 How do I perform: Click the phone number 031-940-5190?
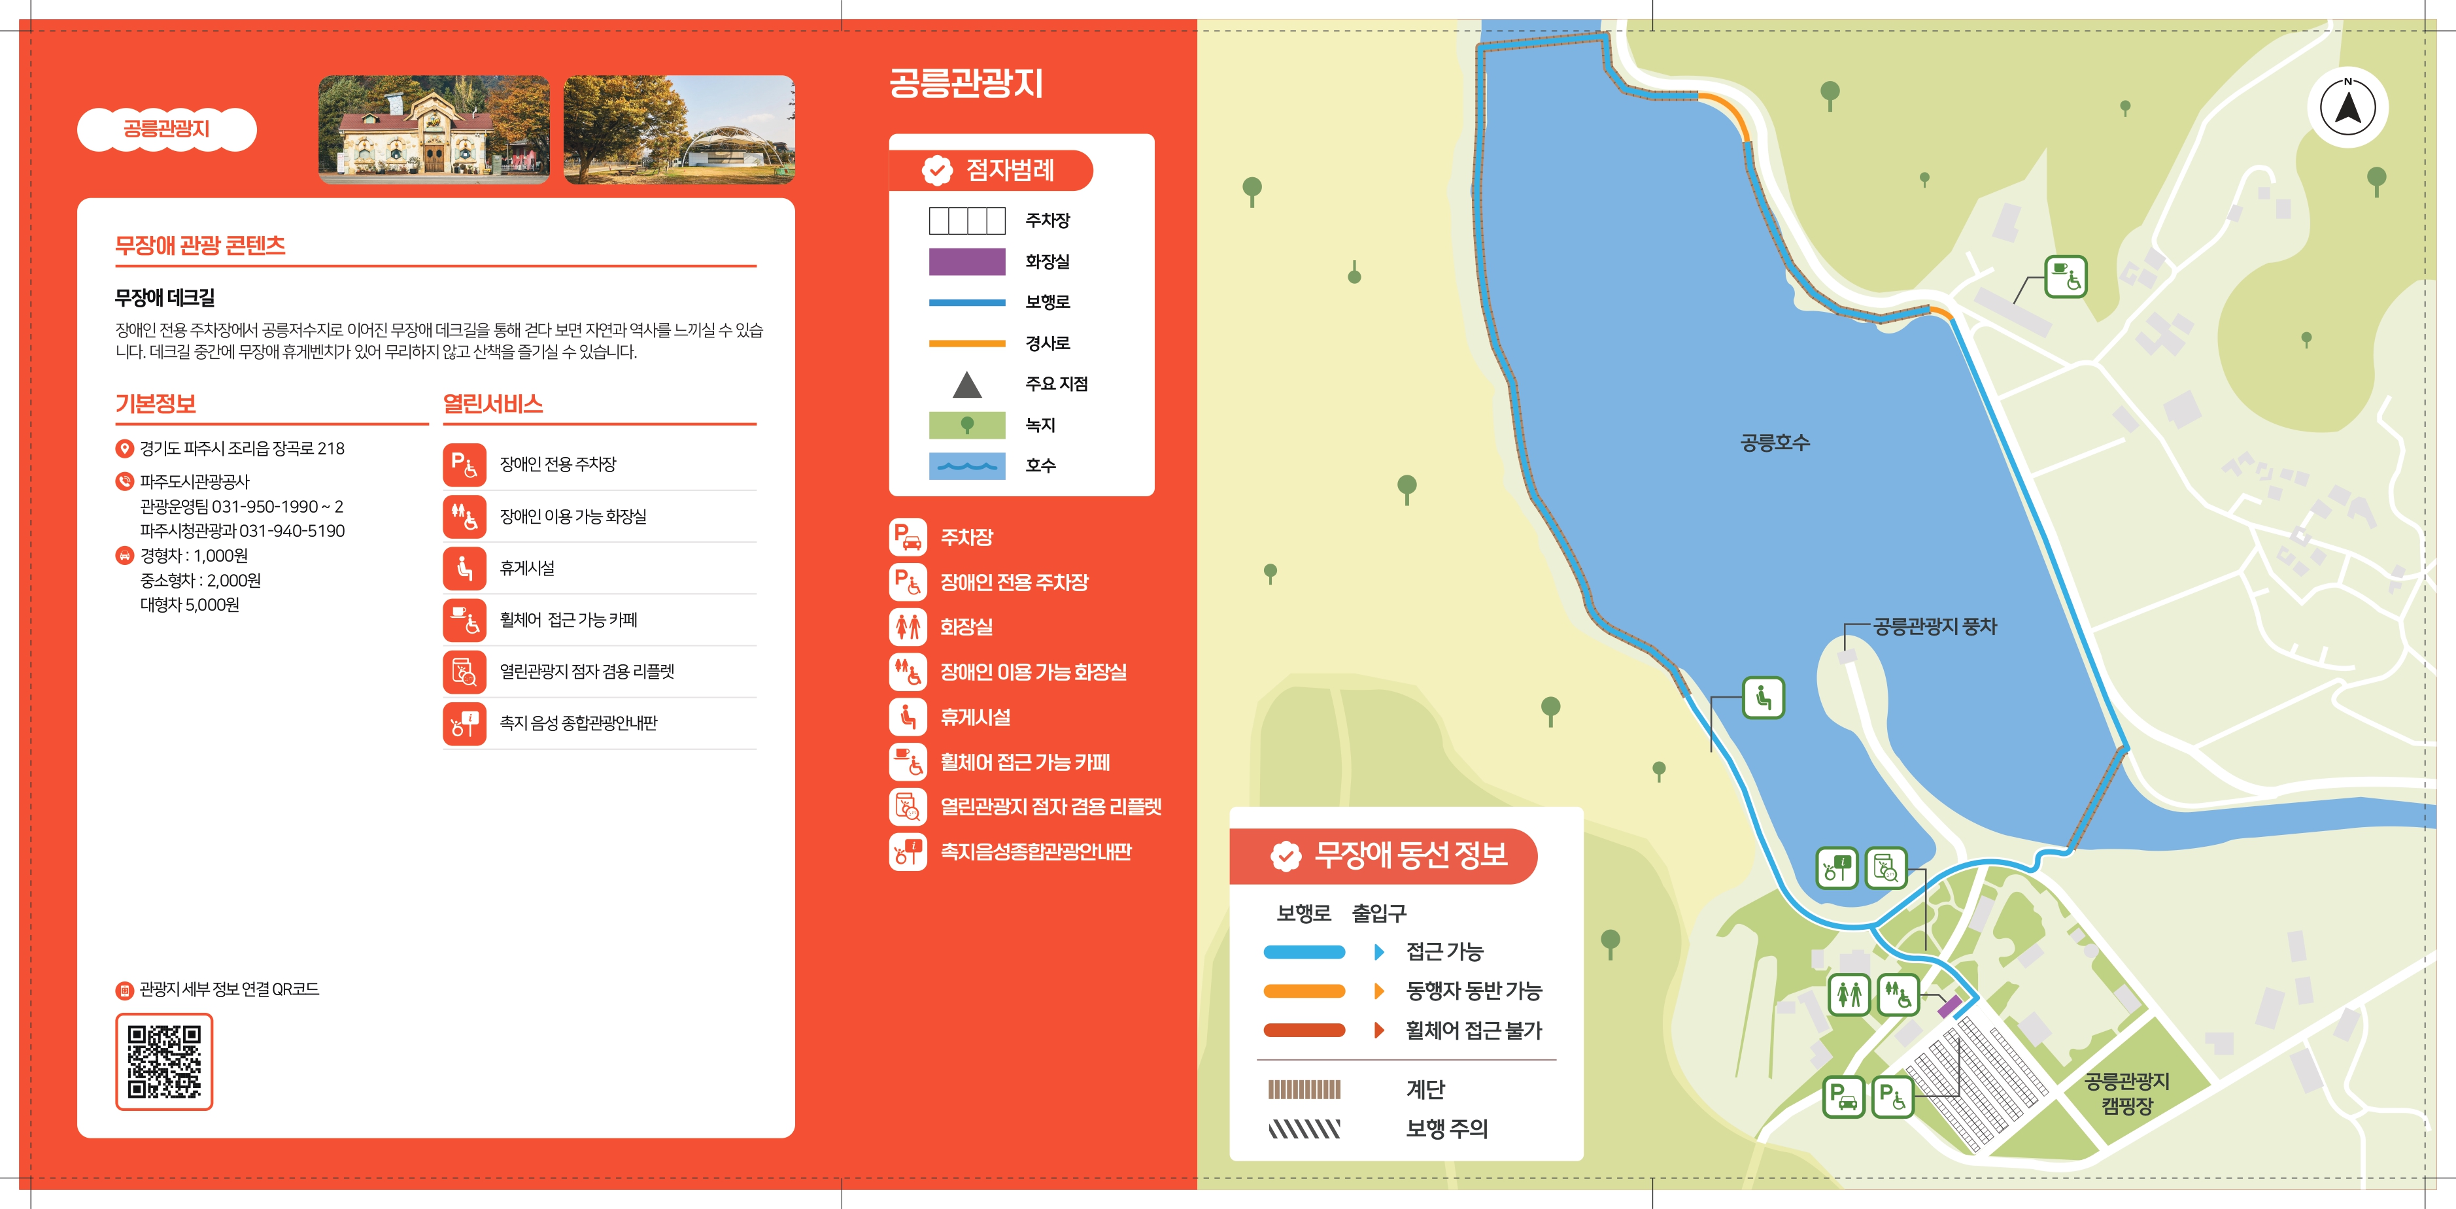pyautogui.click(x=292, y=531)
